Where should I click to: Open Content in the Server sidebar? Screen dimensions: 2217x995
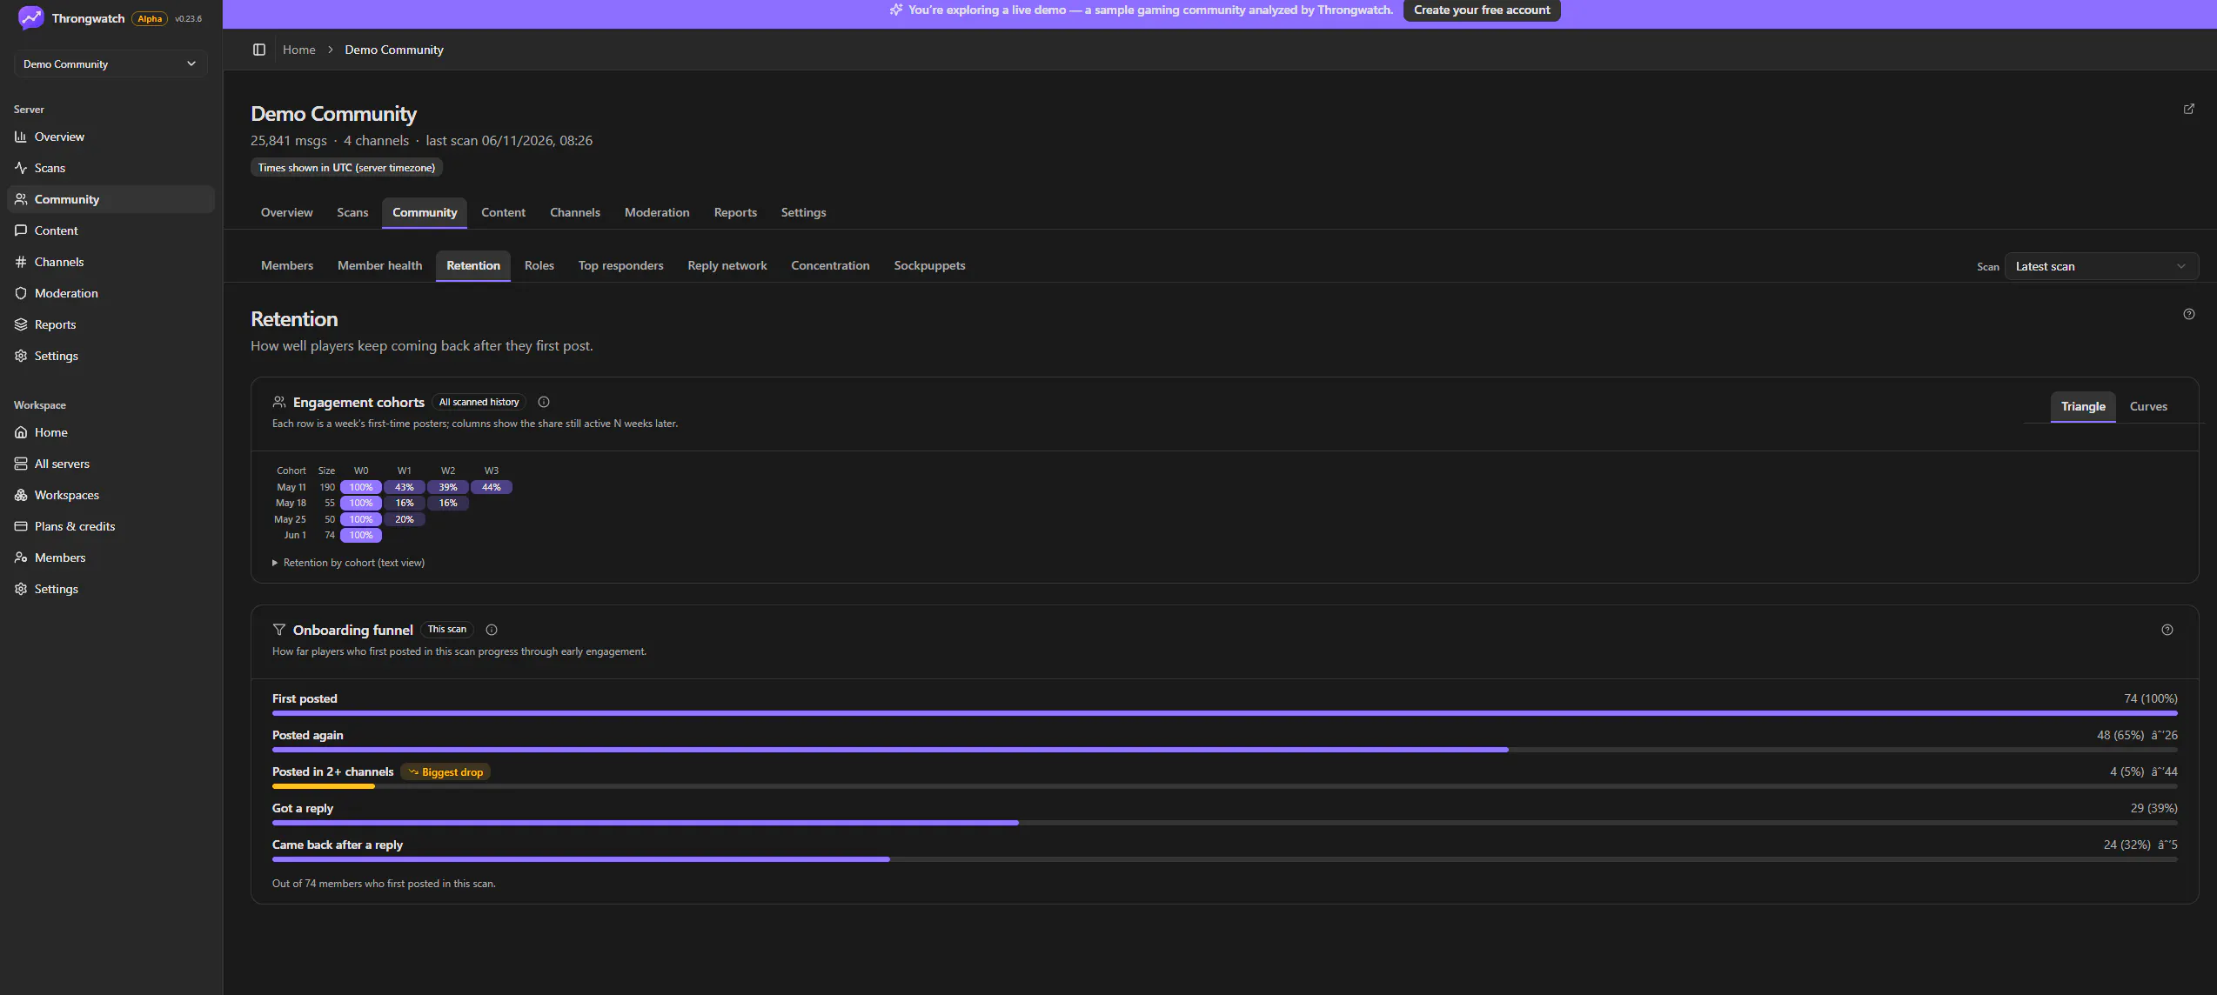click(111, 230)
